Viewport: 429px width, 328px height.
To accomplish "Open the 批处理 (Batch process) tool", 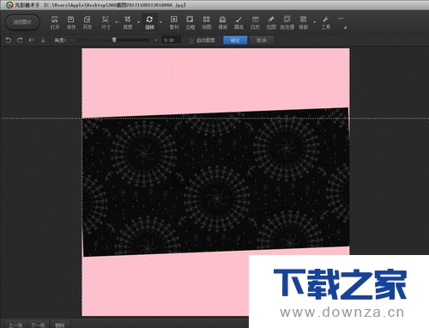I will pyautogui.click(x=287, y=23).
